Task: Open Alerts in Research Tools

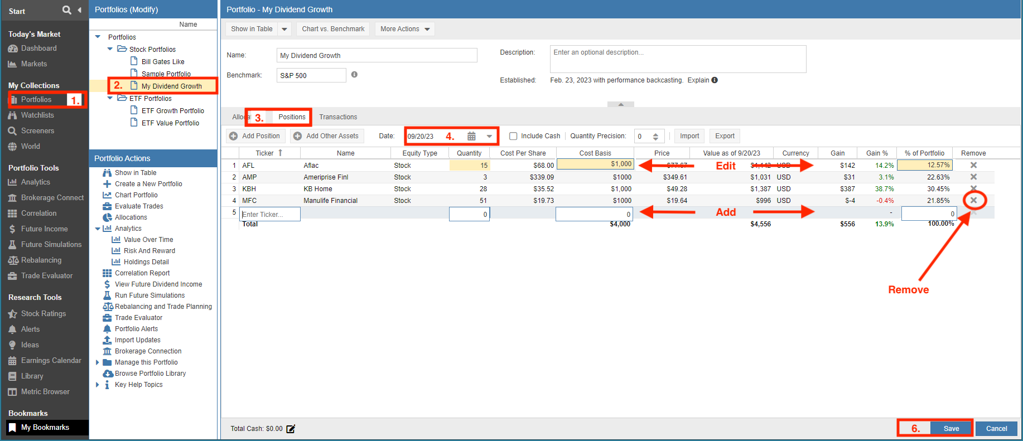Action: point(30,329)
